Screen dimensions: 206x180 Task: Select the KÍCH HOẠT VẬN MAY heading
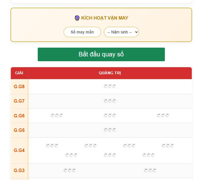[x=105, y=18]
